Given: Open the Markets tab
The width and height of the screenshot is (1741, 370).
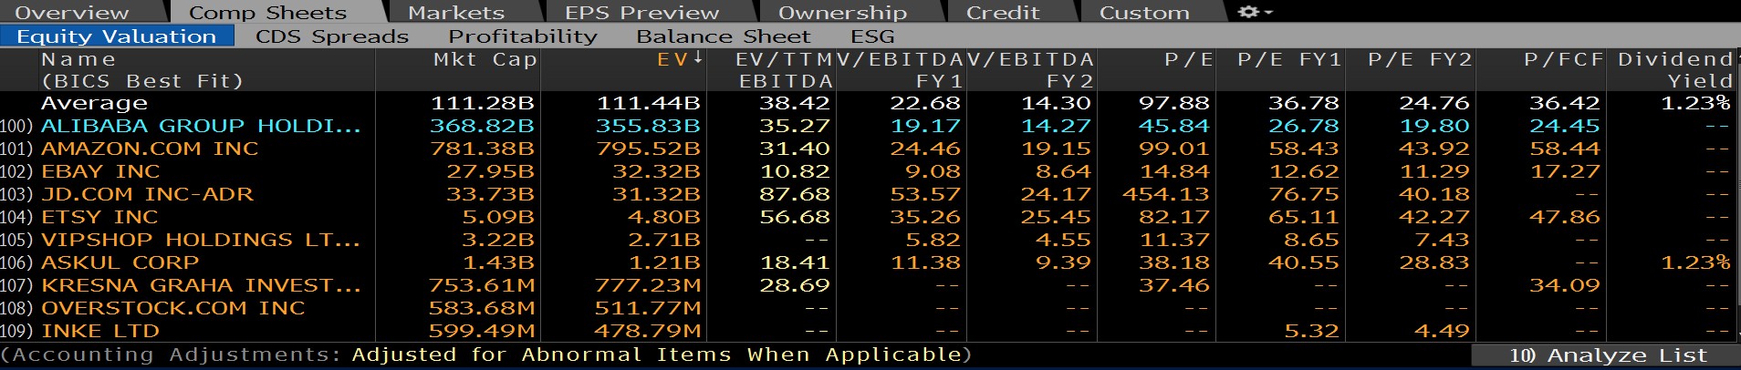Looking at the screenshot, I should point(456,12).
